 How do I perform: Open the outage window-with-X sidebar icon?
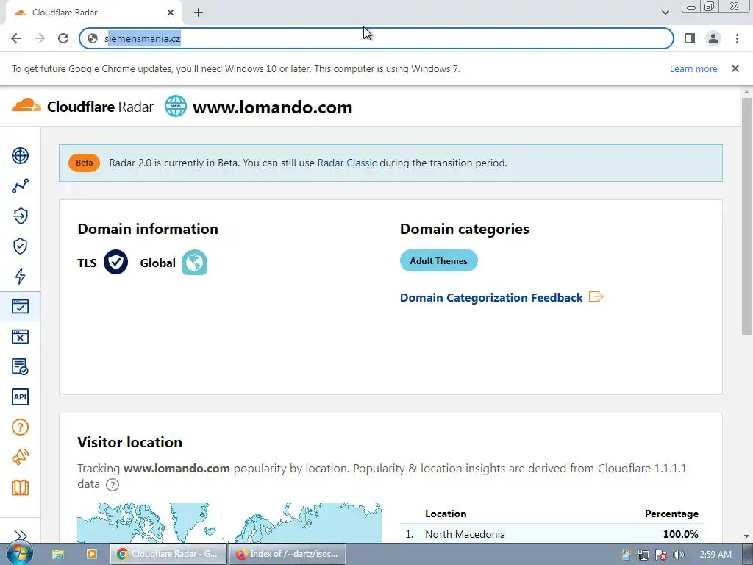(x=20, y=337)
